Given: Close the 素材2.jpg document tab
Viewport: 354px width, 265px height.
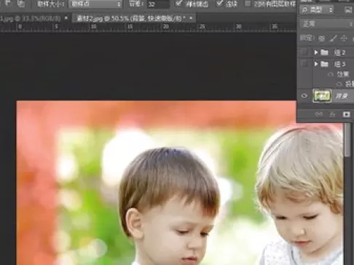Looking at the screenshot, I should pos(191,18).
